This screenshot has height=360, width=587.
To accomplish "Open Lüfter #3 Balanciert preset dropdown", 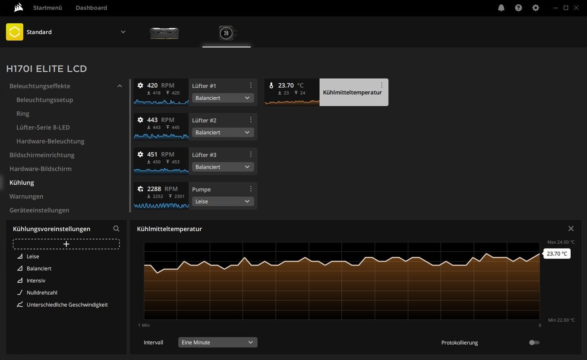I will (x=223, y=167).
